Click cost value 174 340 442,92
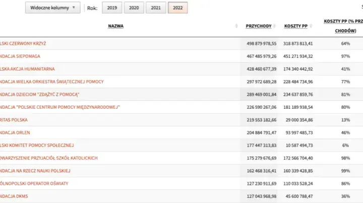 pos(298,69)
